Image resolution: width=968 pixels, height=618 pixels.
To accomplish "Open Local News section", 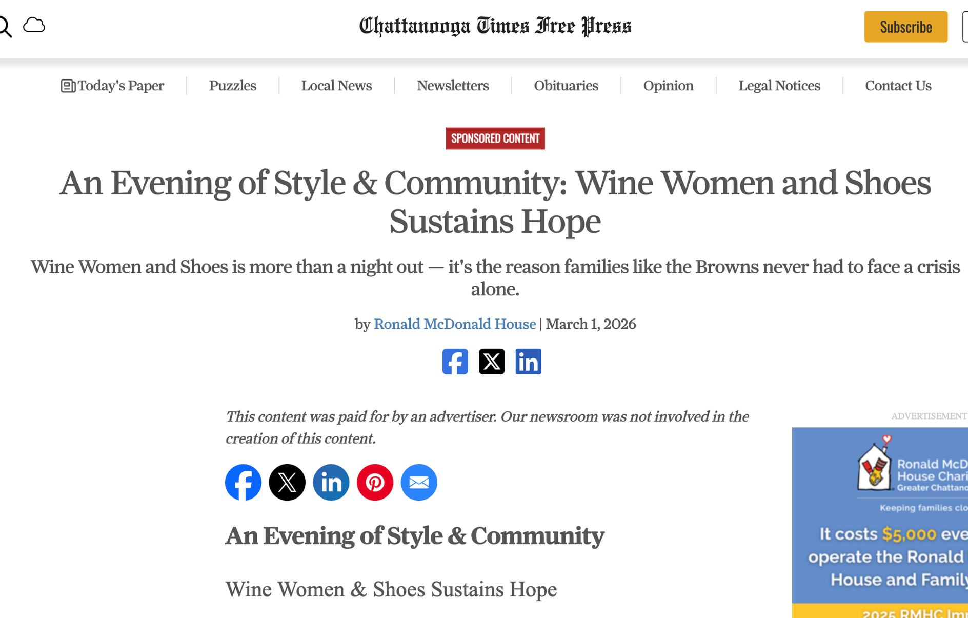I will [x=336, y=86].
